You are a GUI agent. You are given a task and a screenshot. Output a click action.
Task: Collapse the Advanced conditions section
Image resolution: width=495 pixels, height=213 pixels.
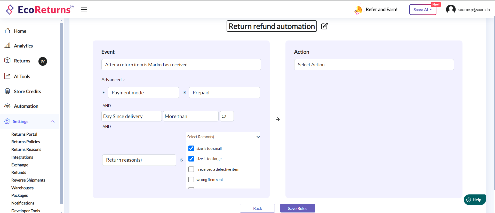[x=113, y=80]
